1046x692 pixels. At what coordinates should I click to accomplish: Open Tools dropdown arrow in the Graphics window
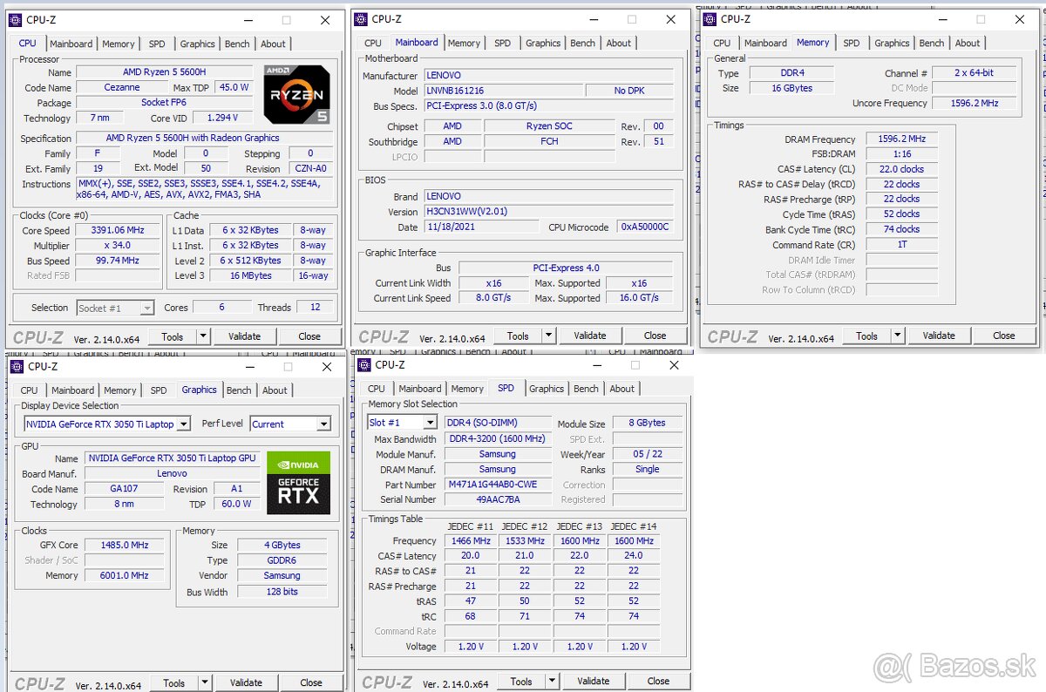[205, 682]
